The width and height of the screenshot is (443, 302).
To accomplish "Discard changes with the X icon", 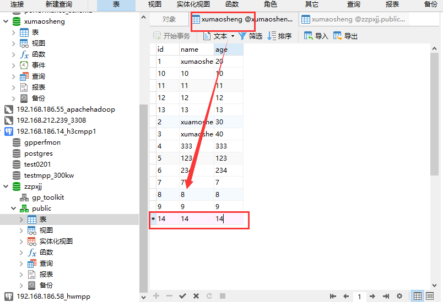I will tap(196, 296).
